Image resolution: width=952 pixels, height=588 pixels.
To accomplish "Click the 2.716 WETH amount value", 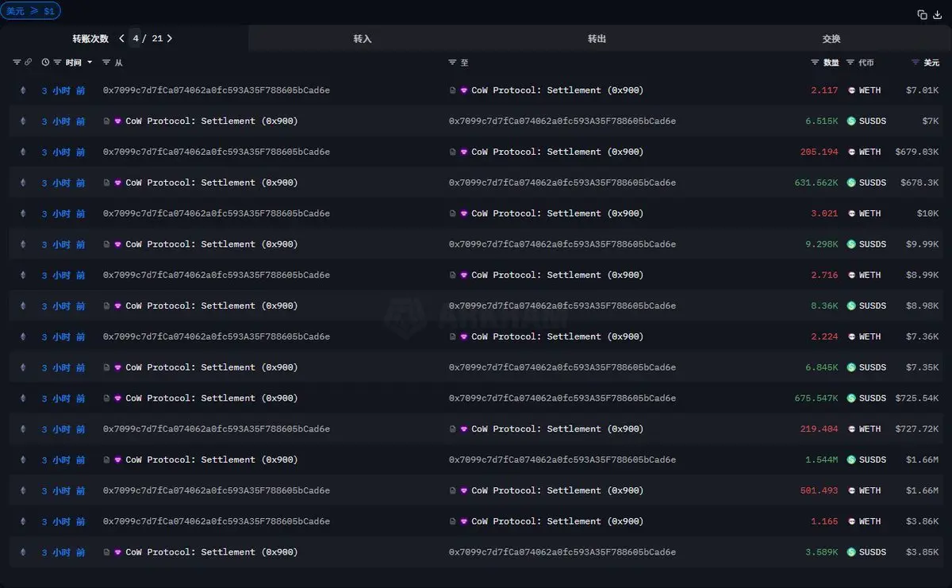I will pyautogui.click(x=824, y=275).
